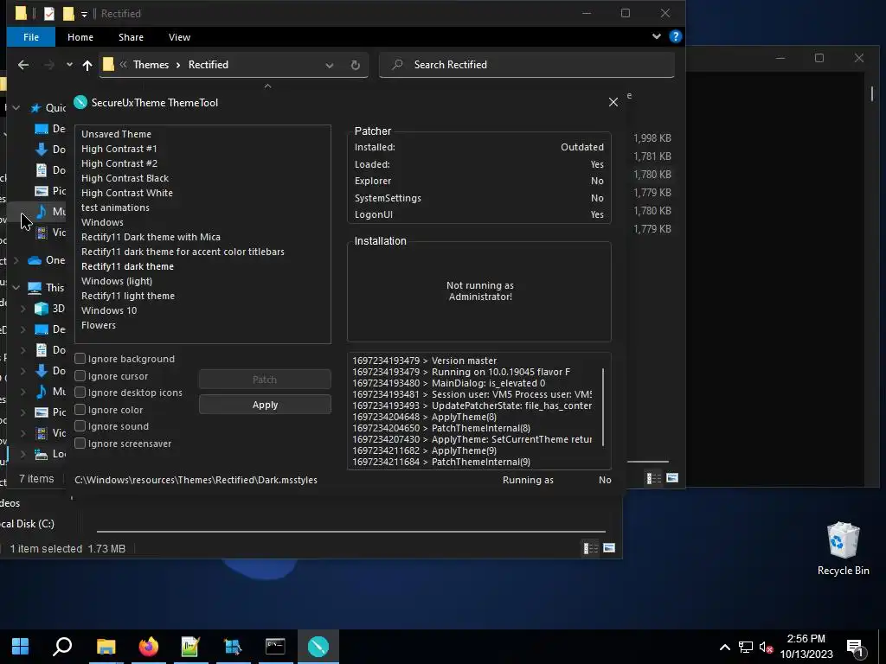The height and width of the screenshot is (664, 886).
Task: Navigate up one folder level arrow
Action: tap(87, 65)
